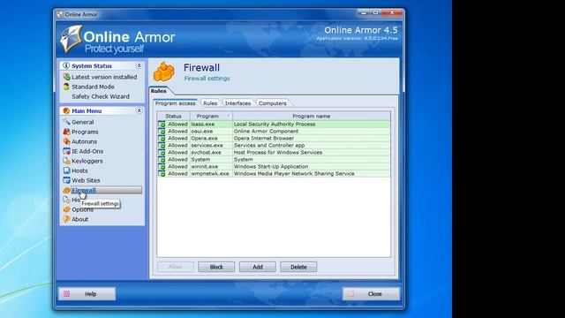Click the General wrench icon
565x318 pixels.
click(67, 122)
